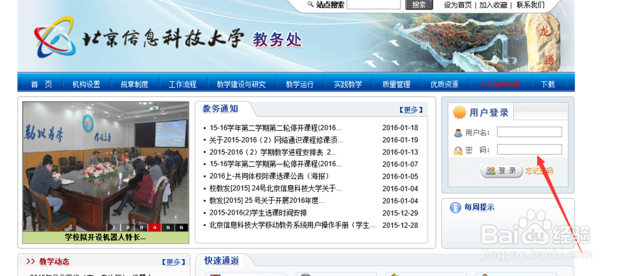Viewport: 626px width, 276px height.
Task: Open the 规章制度 menu
Action: 134,84
